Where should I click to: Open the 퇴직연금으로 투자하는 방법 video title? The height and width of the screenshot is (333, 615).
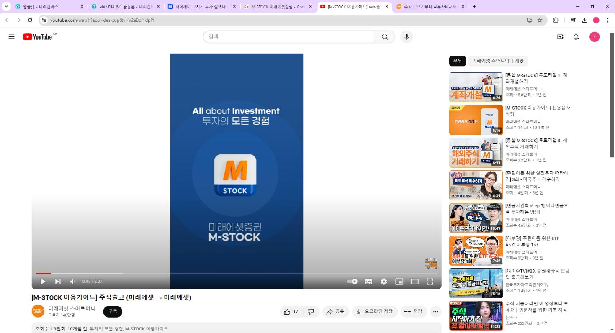coord(537,209)
